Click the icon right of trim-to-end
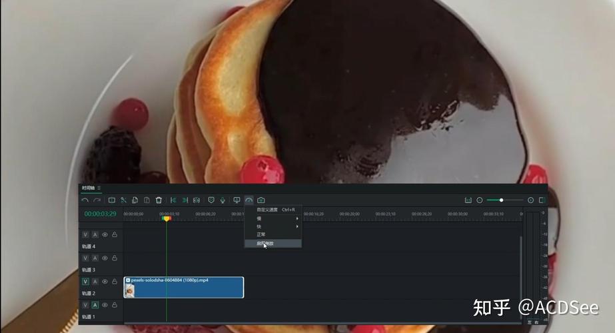Image resolution: width=615 pixels, height=333 pixels. 197,200
